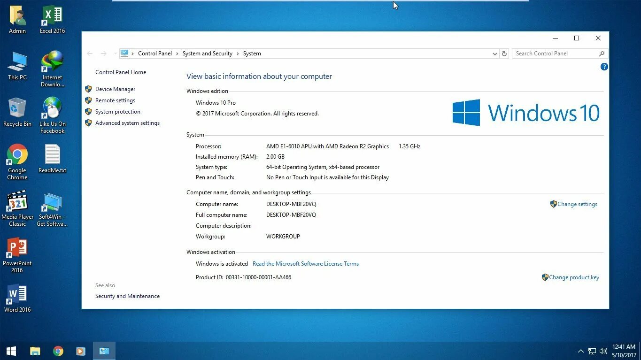641x360 pixels.
Task: Click the Control Panel System taskbar button
Action: click(104, 351)
